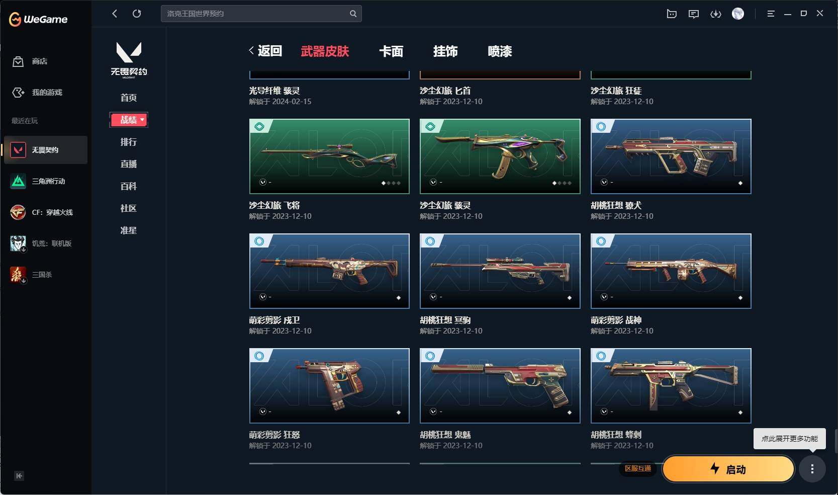
Task: Select 三角洲行动 from recent games
Action: click(45, 181)
